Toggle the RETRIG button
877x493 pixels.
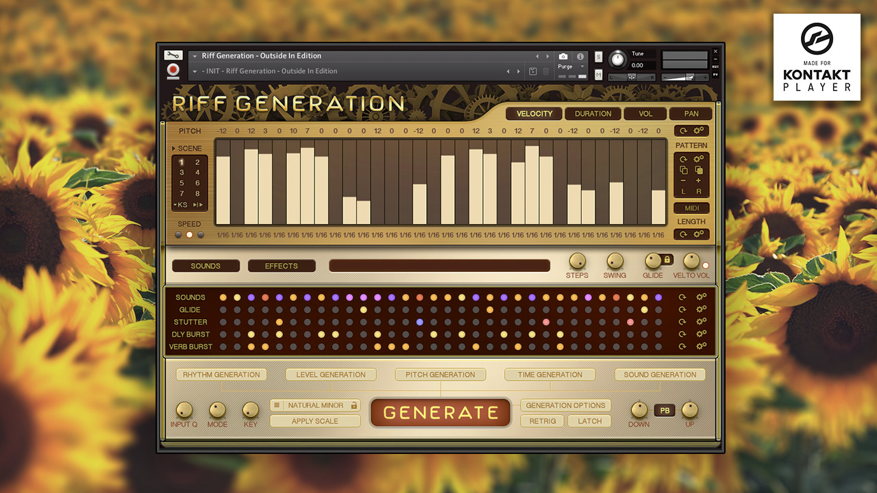point(543,421)
